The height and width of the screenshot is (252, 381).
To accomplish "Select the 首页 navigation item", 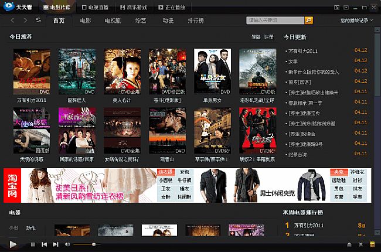I will [x=59, y=21].
